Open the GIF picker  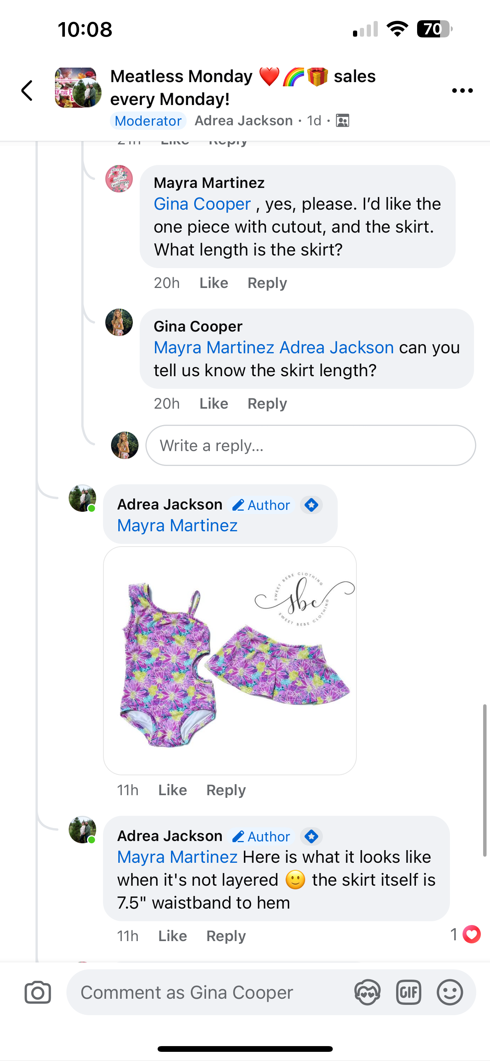tap(408, 992)
